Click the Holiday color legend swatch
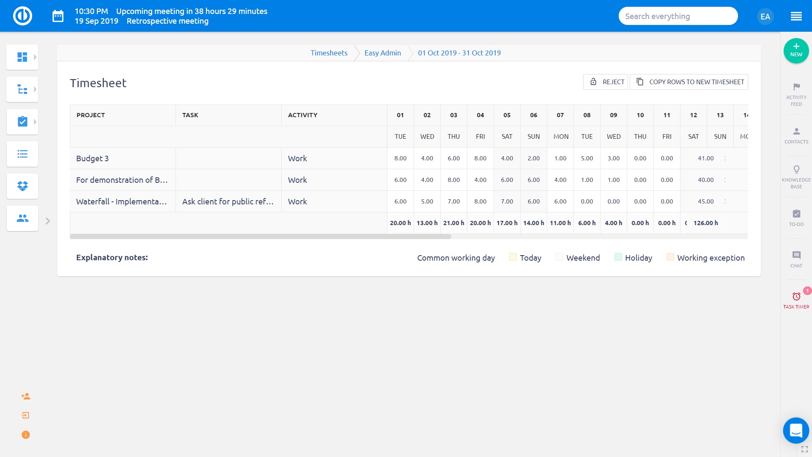The width and height of the screenshot is (812, 457). point(618,257)
